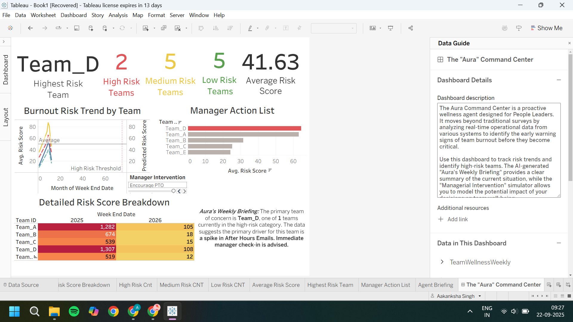Toggle the Show Me panel

(x=547, y=28)
